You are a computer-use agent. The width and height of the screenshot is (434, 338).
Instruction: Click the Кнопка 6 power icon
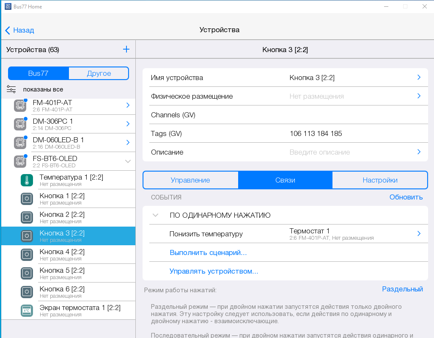[27, 292]
